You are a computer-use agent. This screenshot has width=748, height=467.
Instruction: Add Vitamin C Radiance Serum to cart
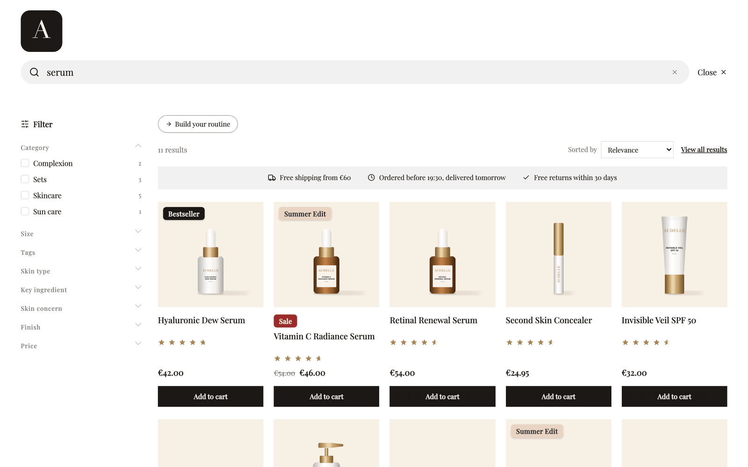point(326,396)
